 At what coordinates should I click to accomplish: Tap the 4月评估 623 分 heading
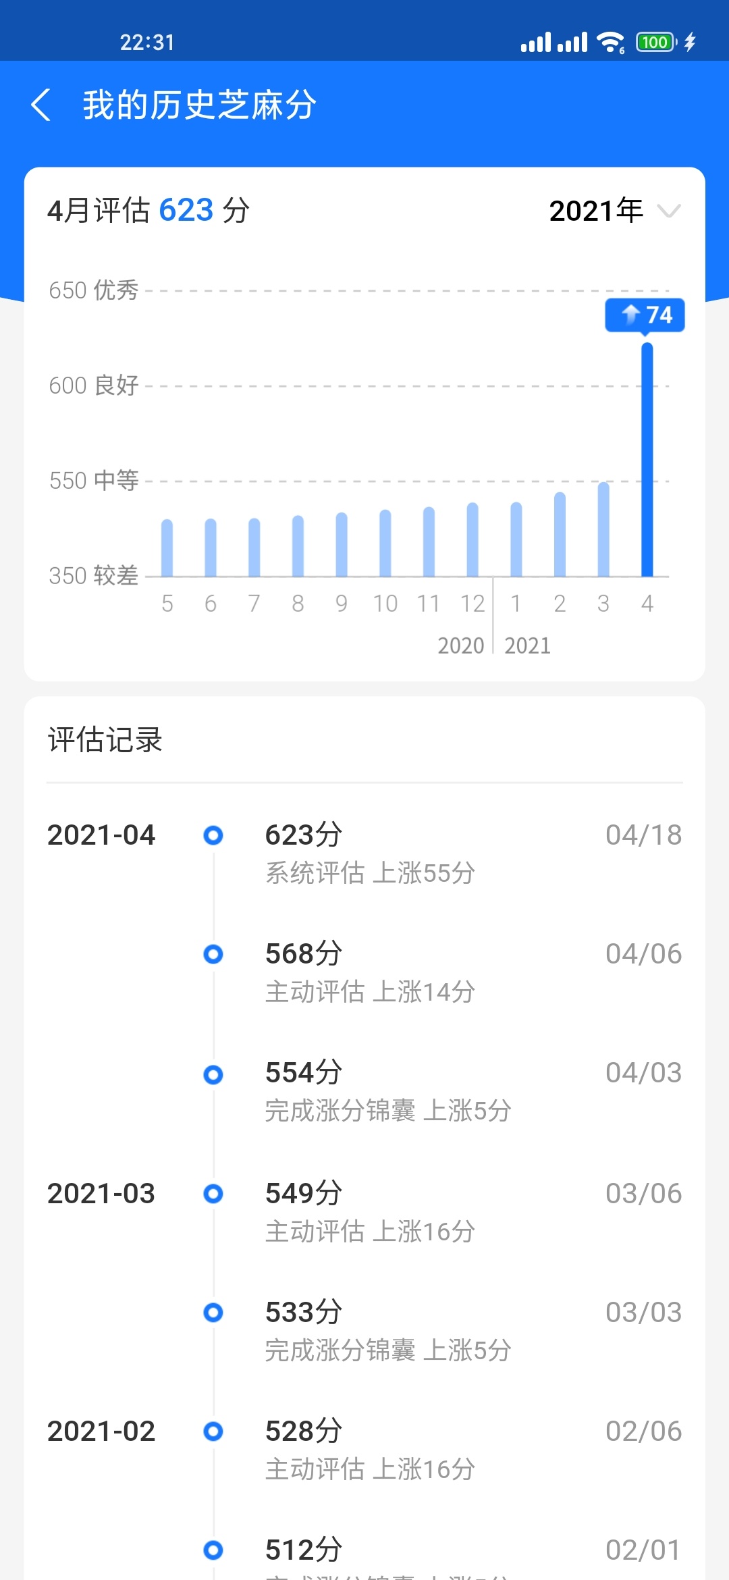[148, 210]
